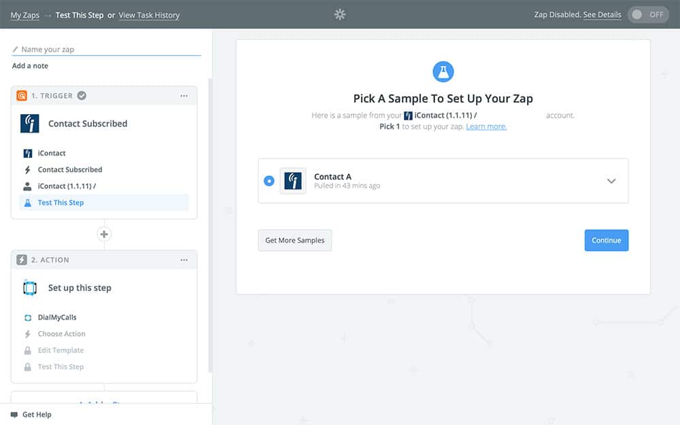Click the Get Help chat icon
680x425 pixels.
tap(14, 415)
